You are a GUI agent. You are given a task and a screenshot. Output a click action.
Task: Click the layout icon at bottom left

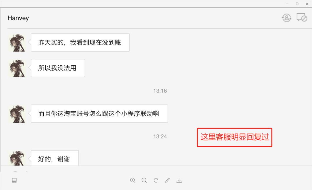[x=14, y=180]
